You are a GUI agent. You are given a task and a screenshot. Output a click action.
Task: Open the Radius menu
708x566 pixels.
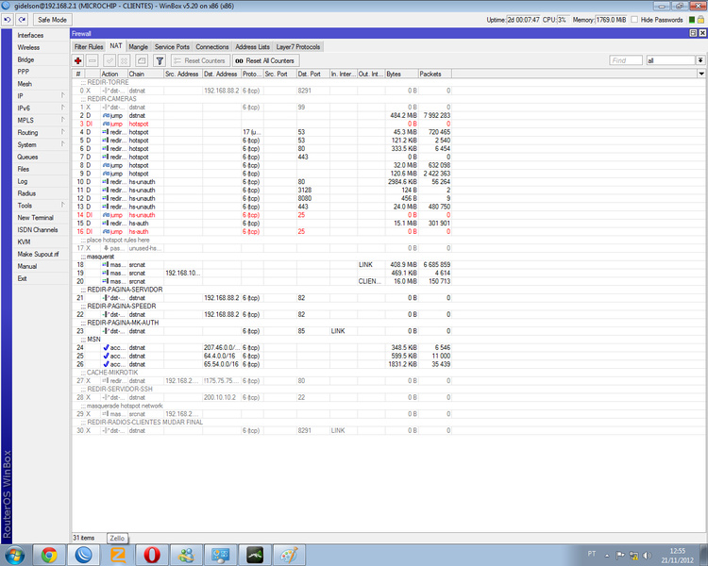(26, 193)
